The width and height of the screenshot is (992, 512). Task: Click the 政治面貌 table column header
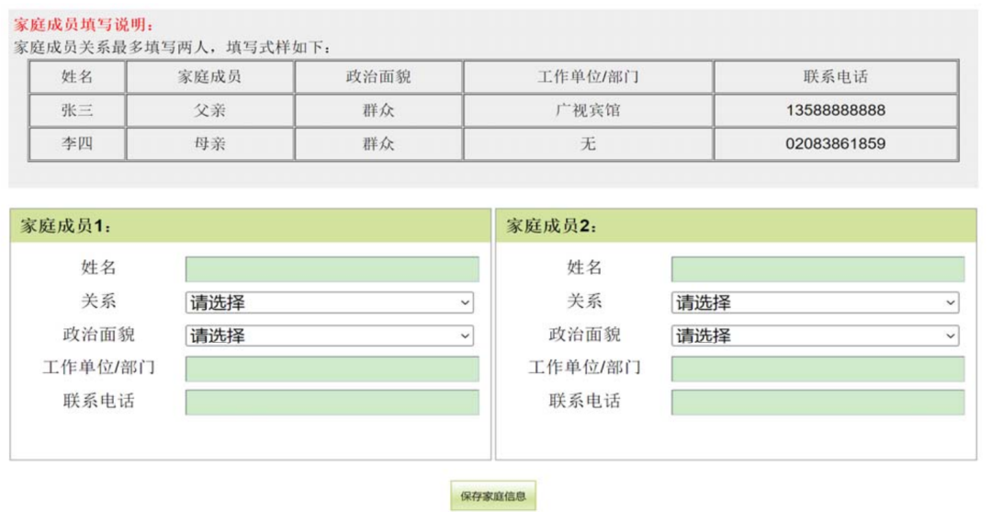(378, 76)
